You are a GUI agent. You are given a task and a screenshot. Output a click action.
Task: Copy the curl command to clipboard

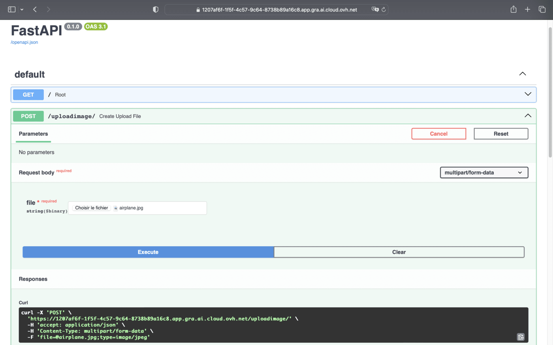[521, 337]
